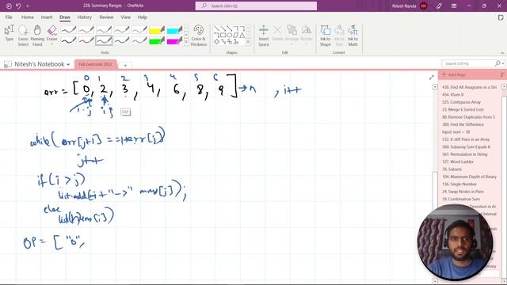Click the title bar Search box
The image size is (507, 285).
click(x=256, y=6)
